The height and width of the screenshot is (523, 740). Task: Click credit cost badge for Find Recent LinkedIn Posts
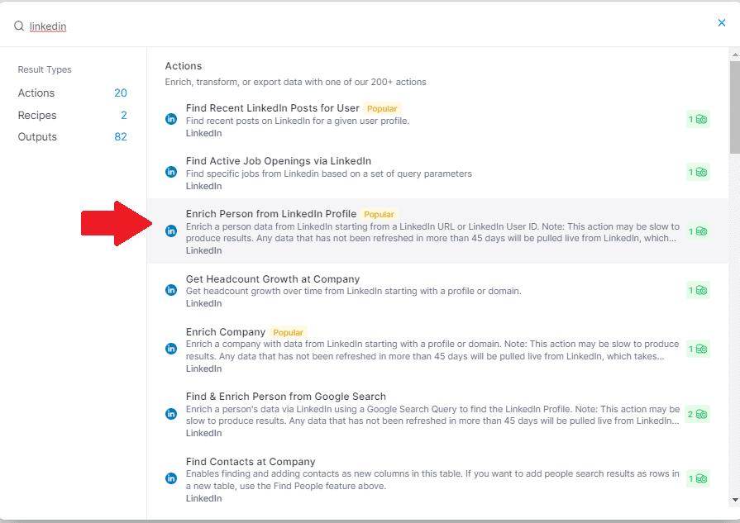coord(698,119)
